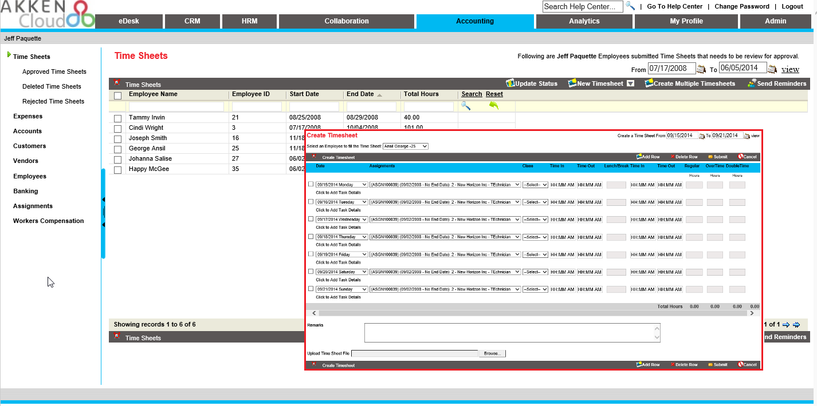817x406 pixels.
Task: Go to next page with blue arrow
Action: coord(786,324)
